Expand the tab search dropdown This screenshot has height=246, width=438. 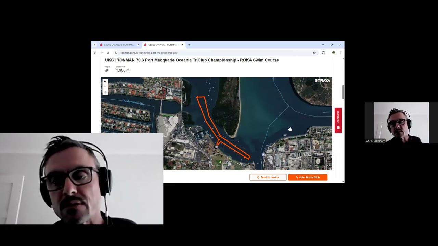(94, 45)
